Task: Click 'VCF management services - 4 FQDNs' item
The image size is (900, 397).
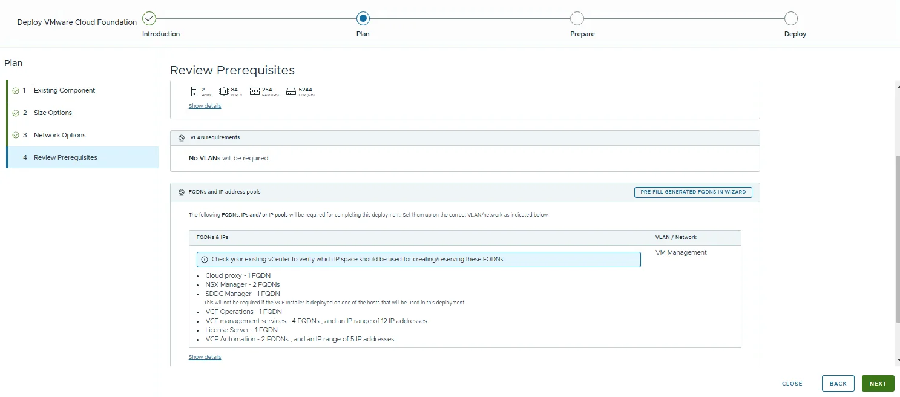Action: pyautogui.click(x=316, y=321)
